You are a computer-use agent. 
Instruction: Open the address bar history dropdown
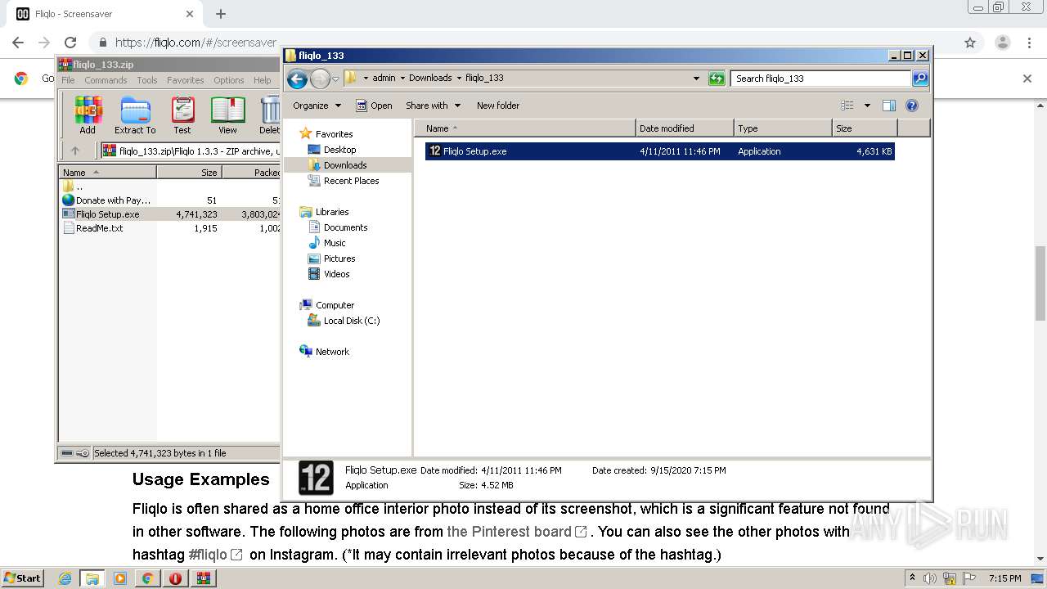[696, 79]
